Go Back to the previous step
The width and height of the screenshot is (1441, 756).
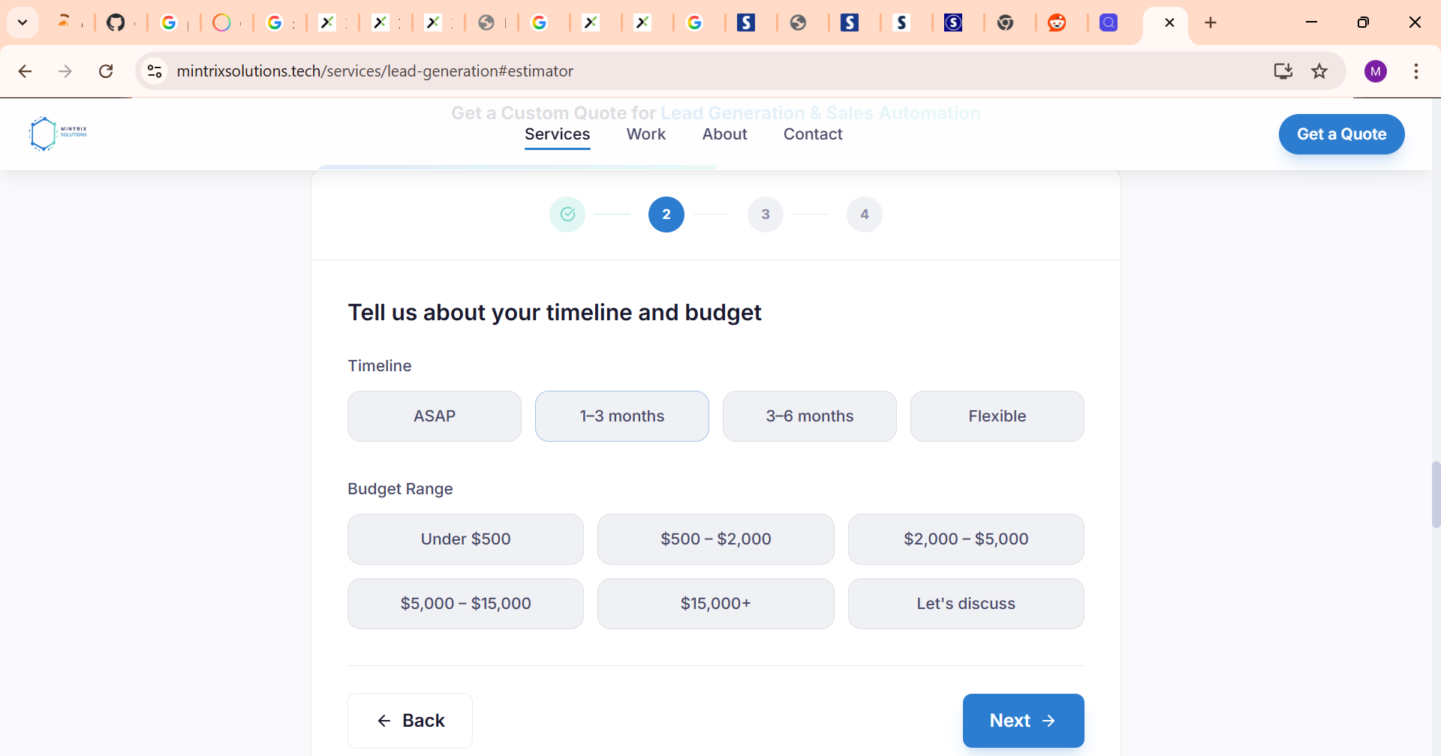pyautogui.click(x=410, y=721)
